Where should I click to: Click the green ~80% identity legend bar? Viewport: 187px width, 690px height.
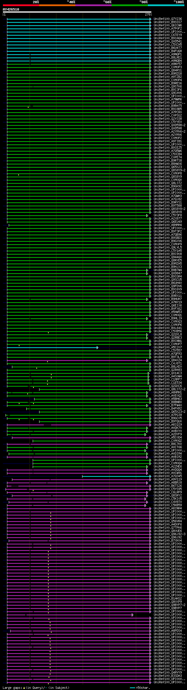click(129, 5)
